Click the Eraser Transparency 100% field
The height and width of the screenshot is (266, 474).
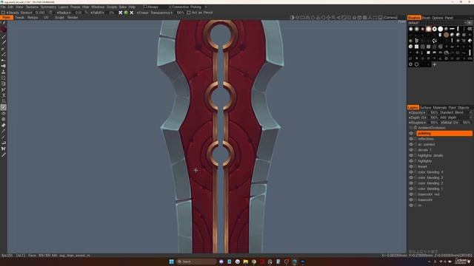(180, 13)
